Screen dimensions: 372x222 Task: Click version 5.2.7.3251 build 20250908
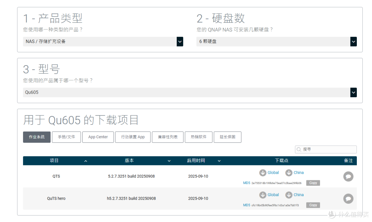(x=132, y=176)
